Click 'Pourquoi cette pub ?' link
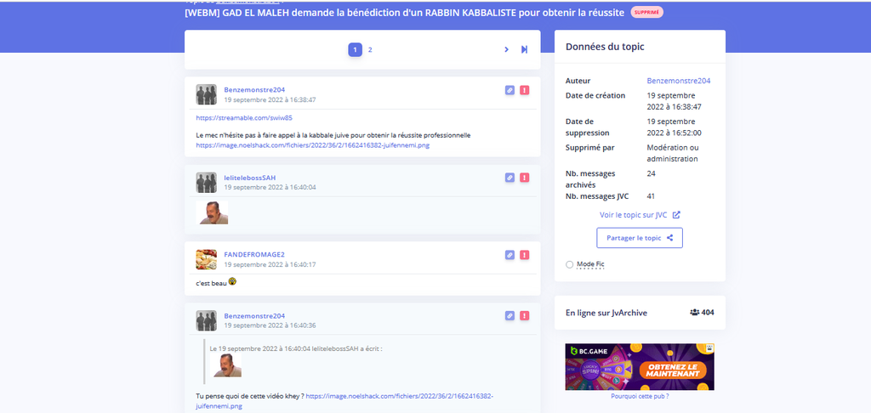Viewport: 871px width, 413px height. click(x=640, y=396)
